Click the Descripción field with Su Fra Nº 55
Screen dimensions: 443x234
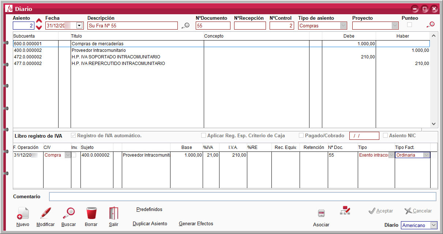132,26
